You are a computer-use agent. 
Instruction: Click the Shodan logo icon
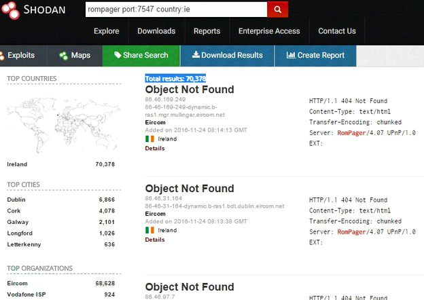pyautogui.click(x=10, y=10)
